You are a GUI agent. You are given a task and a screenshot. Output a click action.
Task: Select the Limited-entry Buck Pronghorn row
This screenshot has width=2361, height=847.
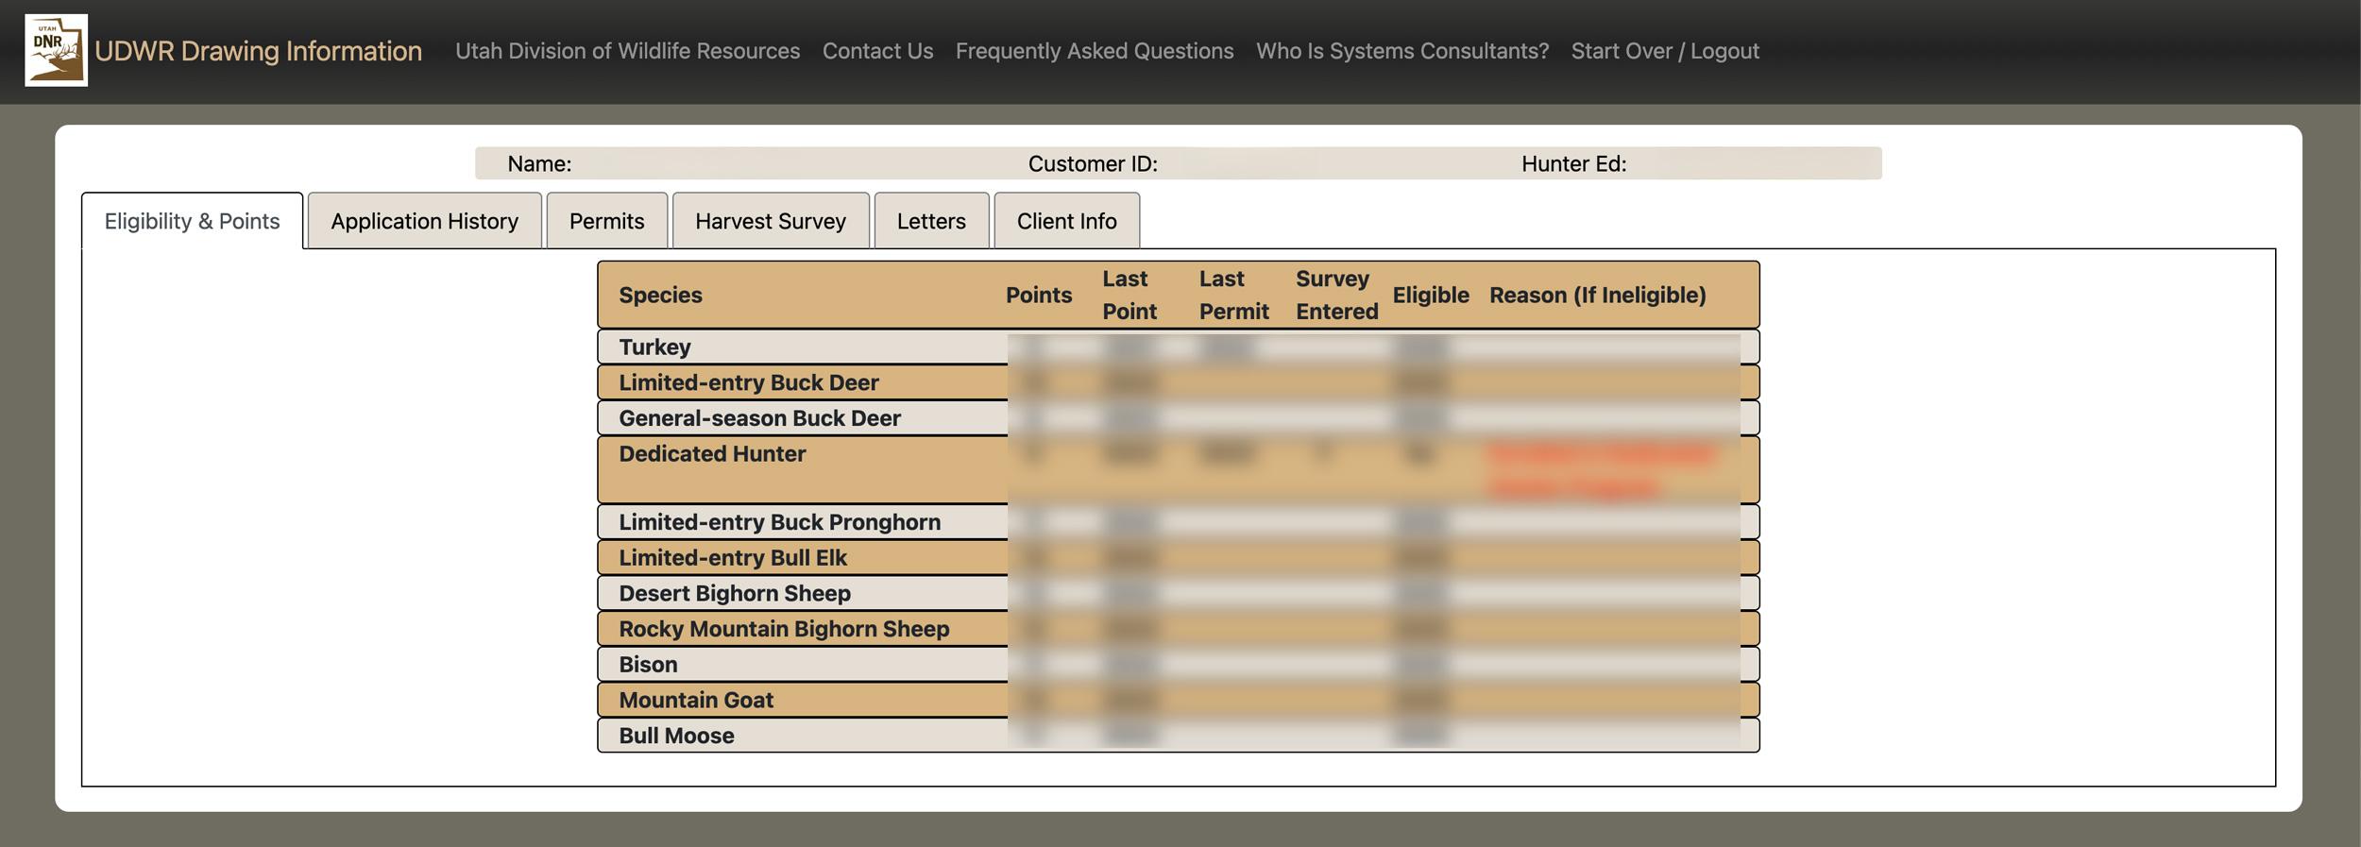tap(1179, 522)
